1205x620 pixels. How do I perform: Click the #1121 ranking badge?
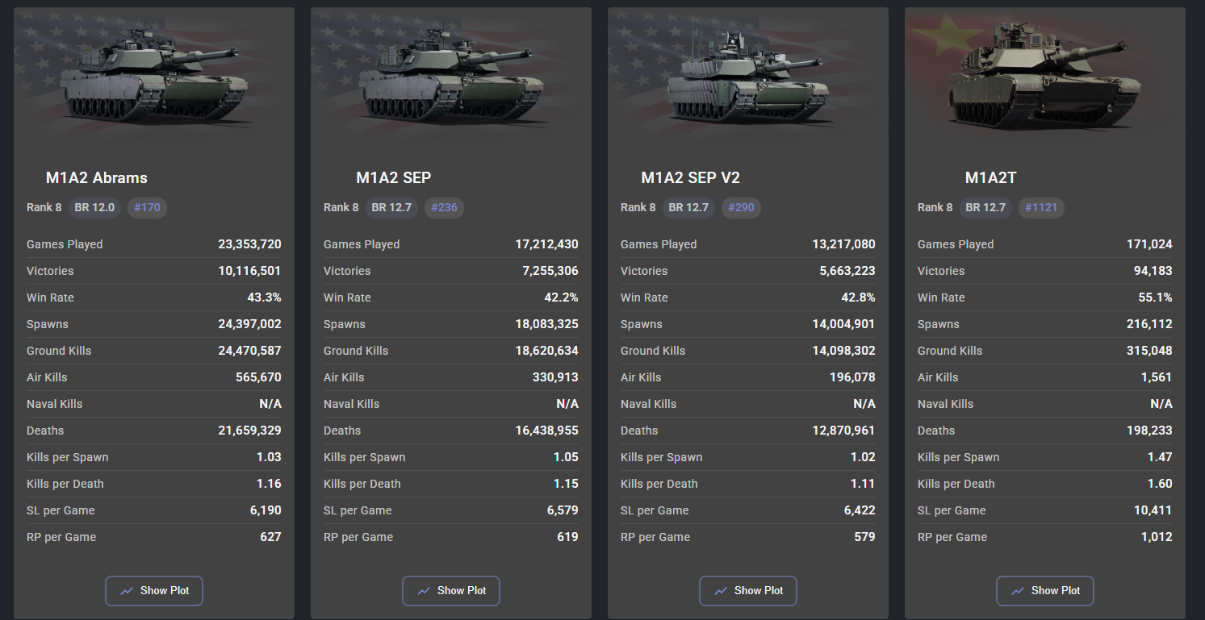tap(1041, 208)
